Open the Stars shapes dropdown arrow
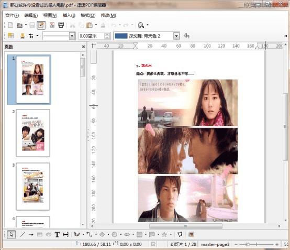The image size is (290, 250). [171, 234]
